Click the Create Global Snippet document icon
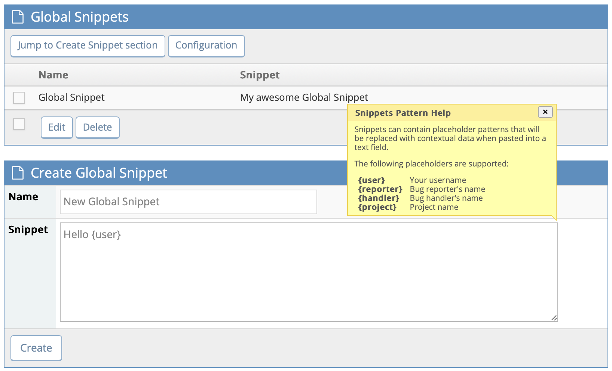The image size is (612, 371). (x=18, y=173)
